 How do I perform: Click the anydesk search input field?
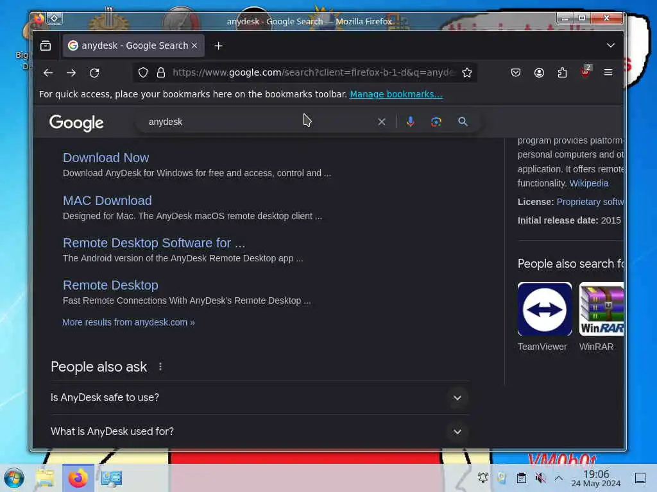click(x=255, y=122)
